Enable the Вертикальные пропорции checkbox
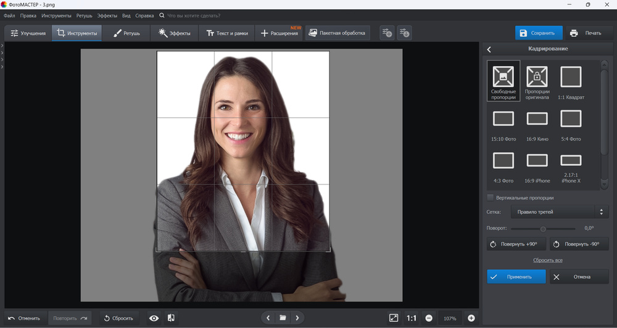 (x=491, y=198)
